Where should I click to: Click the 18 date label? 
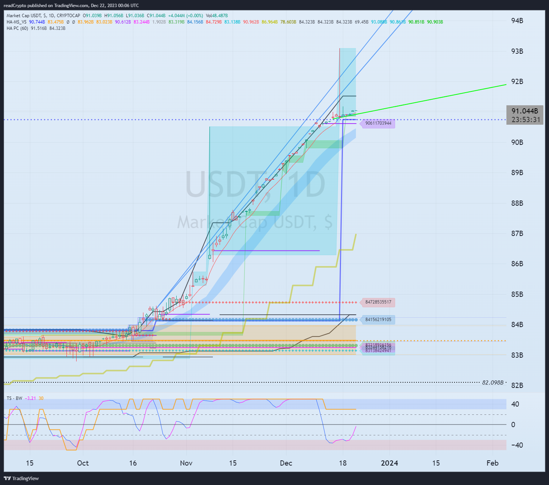[343, 463]
